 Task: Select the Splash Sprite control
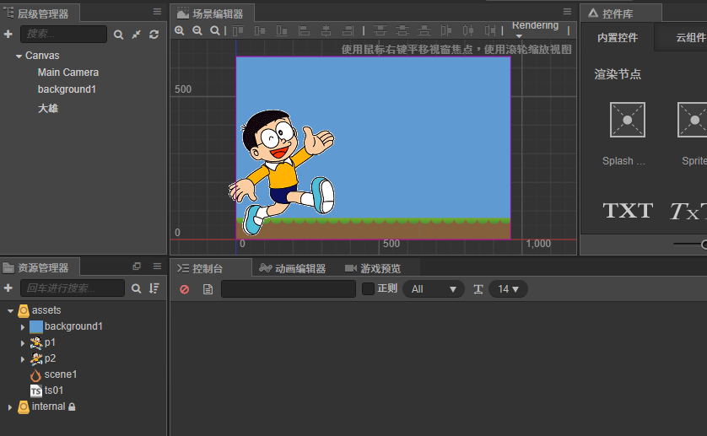point(627,120)
